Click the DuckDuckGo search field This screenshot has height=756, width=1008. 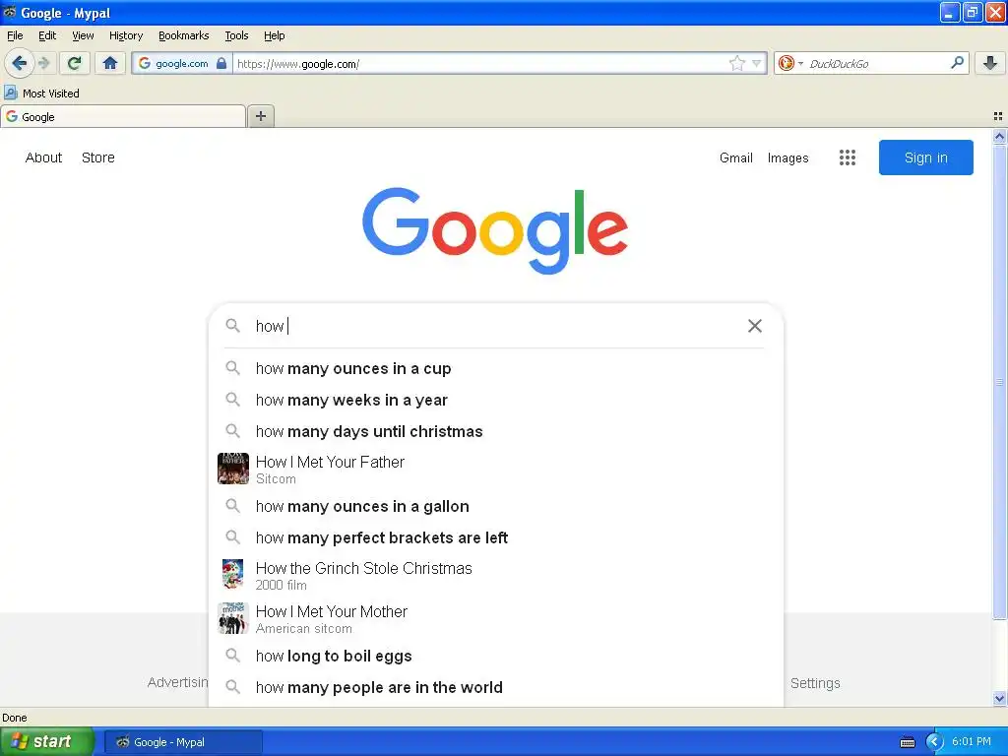(x=877, y=63)
